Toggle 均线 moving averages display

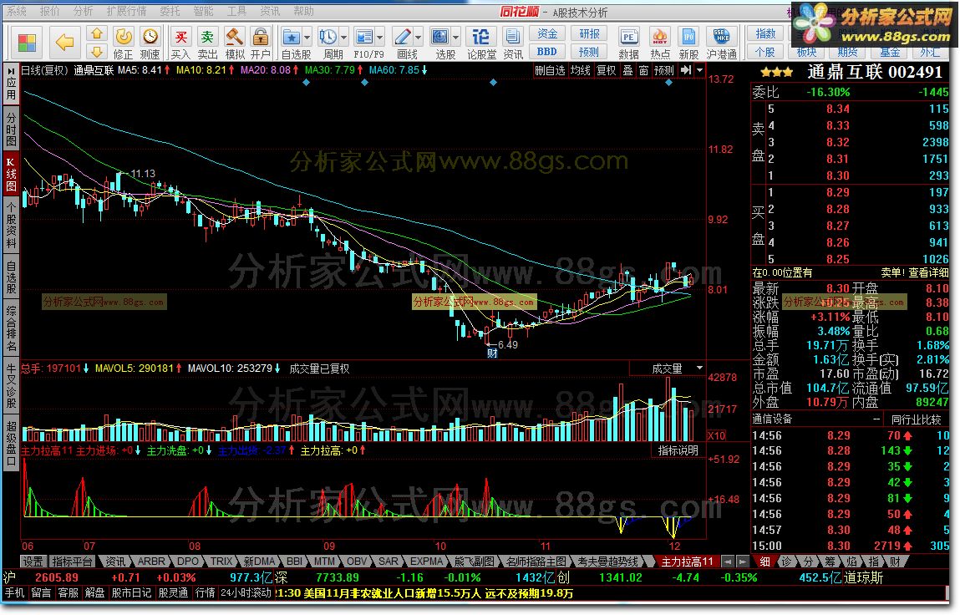581,70
